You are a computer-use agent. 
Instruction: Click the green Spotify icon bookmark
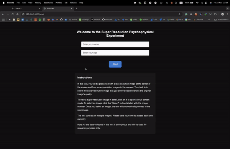pos(40,19)
